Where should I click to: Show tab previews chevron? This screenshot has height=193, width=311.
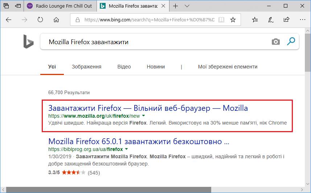click(x=187, y=6)
